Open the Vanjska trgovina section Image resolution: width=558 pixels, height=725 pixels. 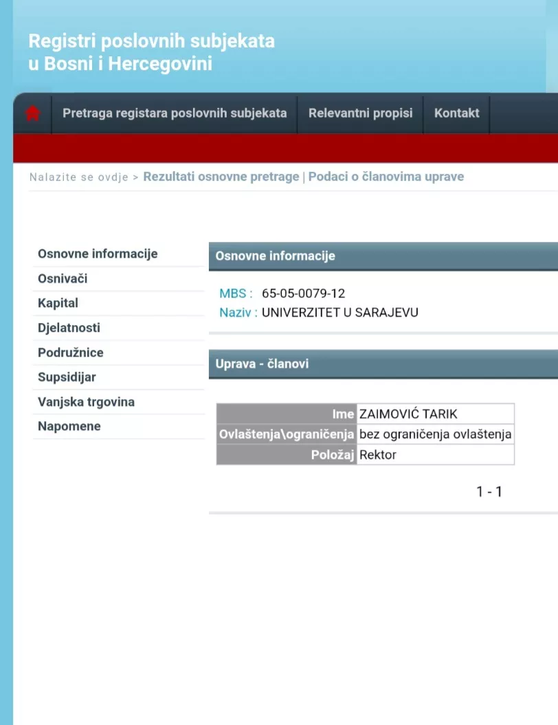[86, 402]
